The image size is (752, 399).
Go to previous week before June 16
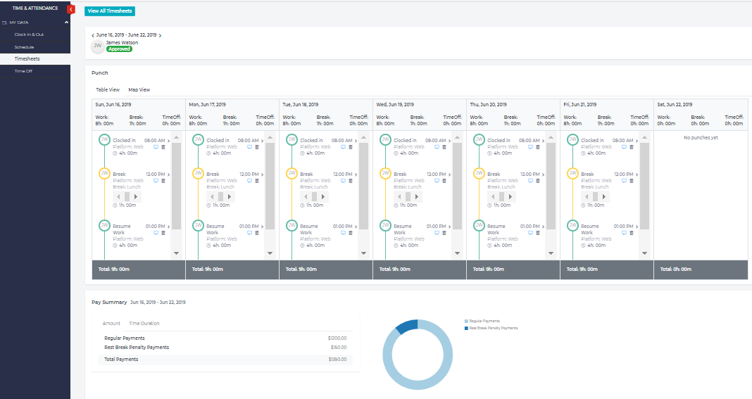(93, 35)
